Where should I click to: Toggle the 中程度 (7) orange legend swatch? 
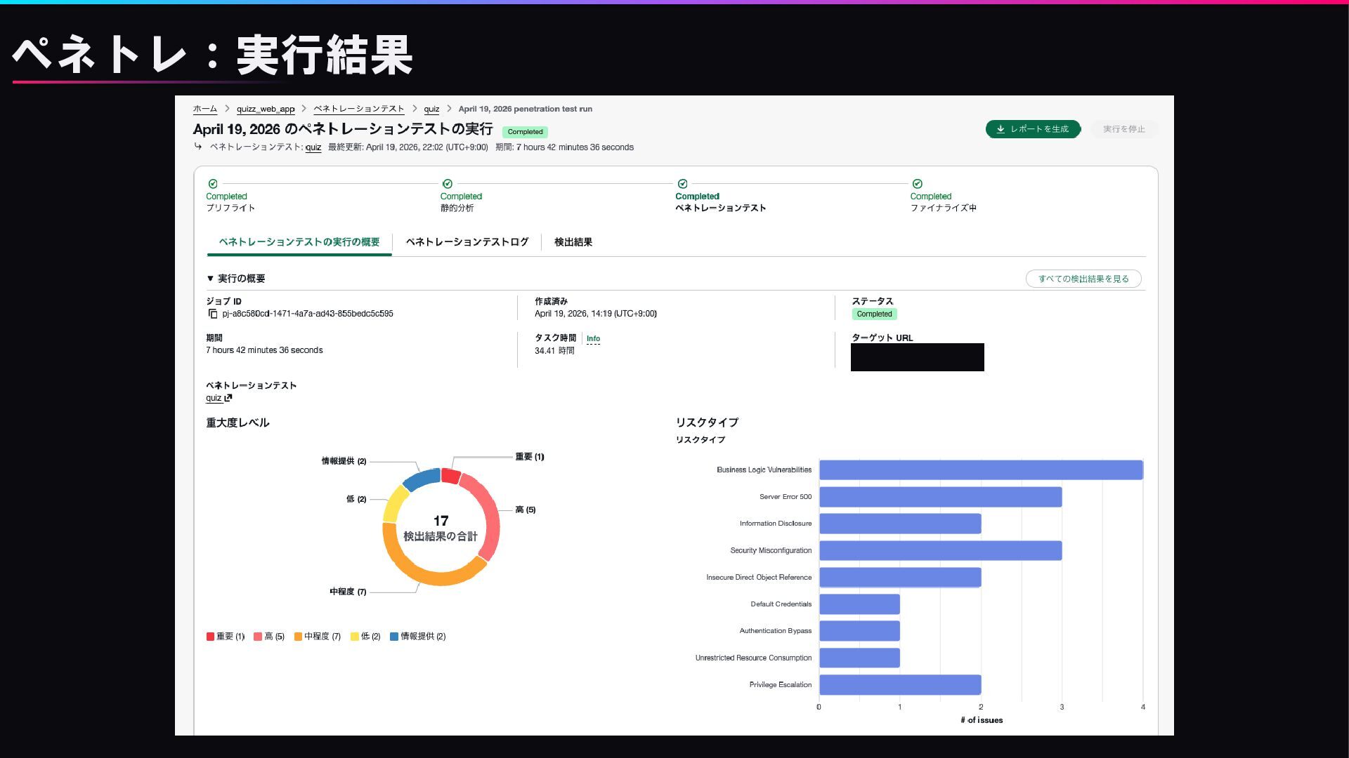pos(298,637)
